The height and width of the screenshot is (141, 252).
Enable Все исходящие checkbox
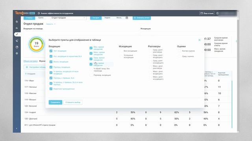coord(121,51)
